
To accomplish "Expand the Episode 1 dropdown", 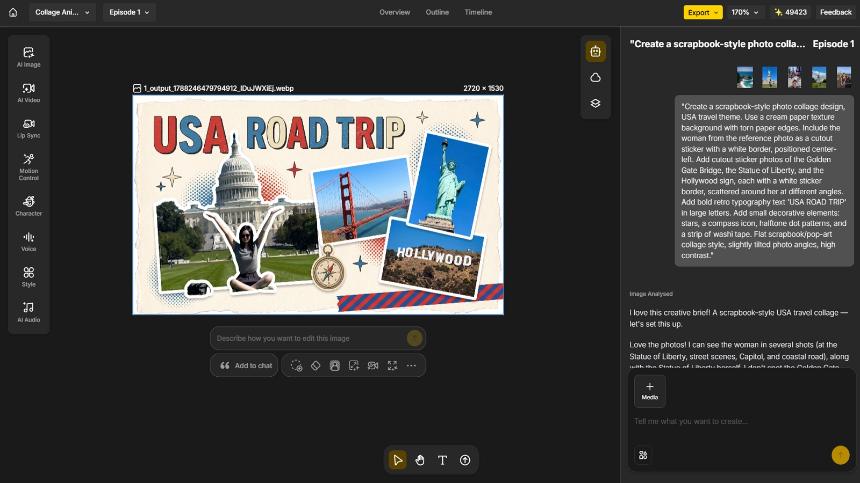I will [130, 12].
